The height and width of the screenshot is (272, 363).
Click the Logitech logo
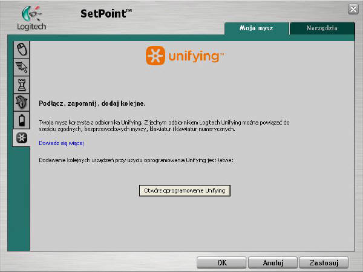31,18
